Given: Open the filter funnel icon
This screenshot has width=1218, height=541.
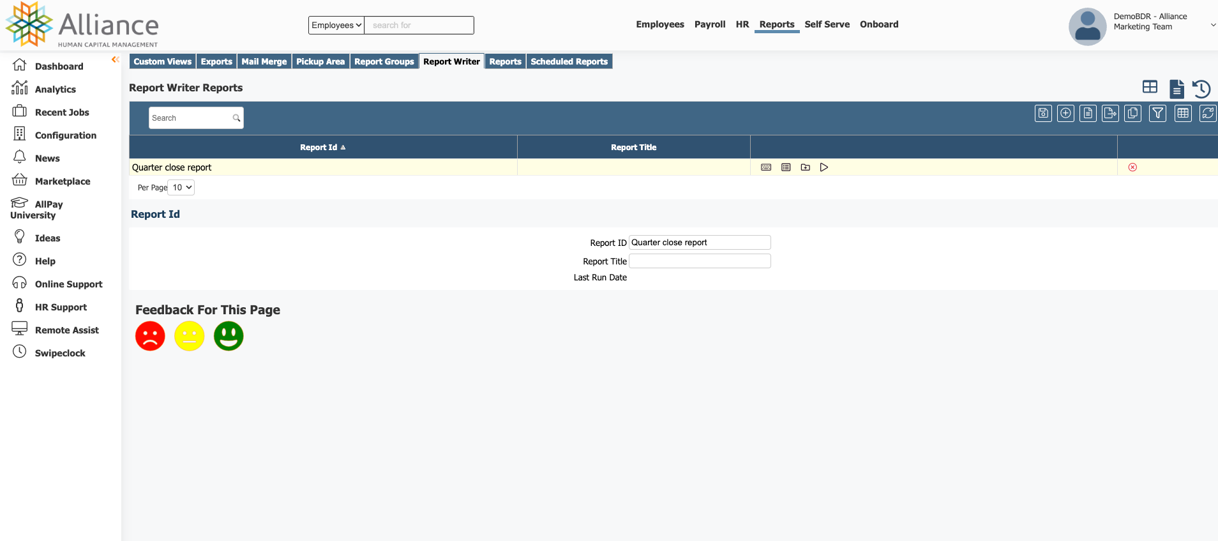Looking at the screenshot, I should coord(1157,114).
